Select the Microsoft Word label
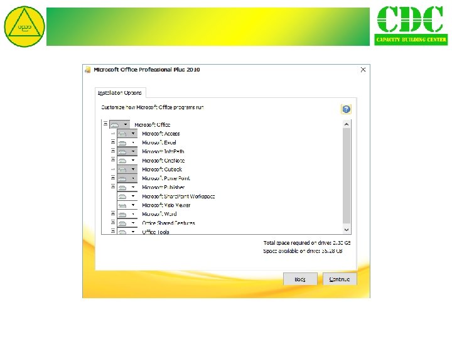The width and height of the screenshot is (452, 339). tap(159, 214)
